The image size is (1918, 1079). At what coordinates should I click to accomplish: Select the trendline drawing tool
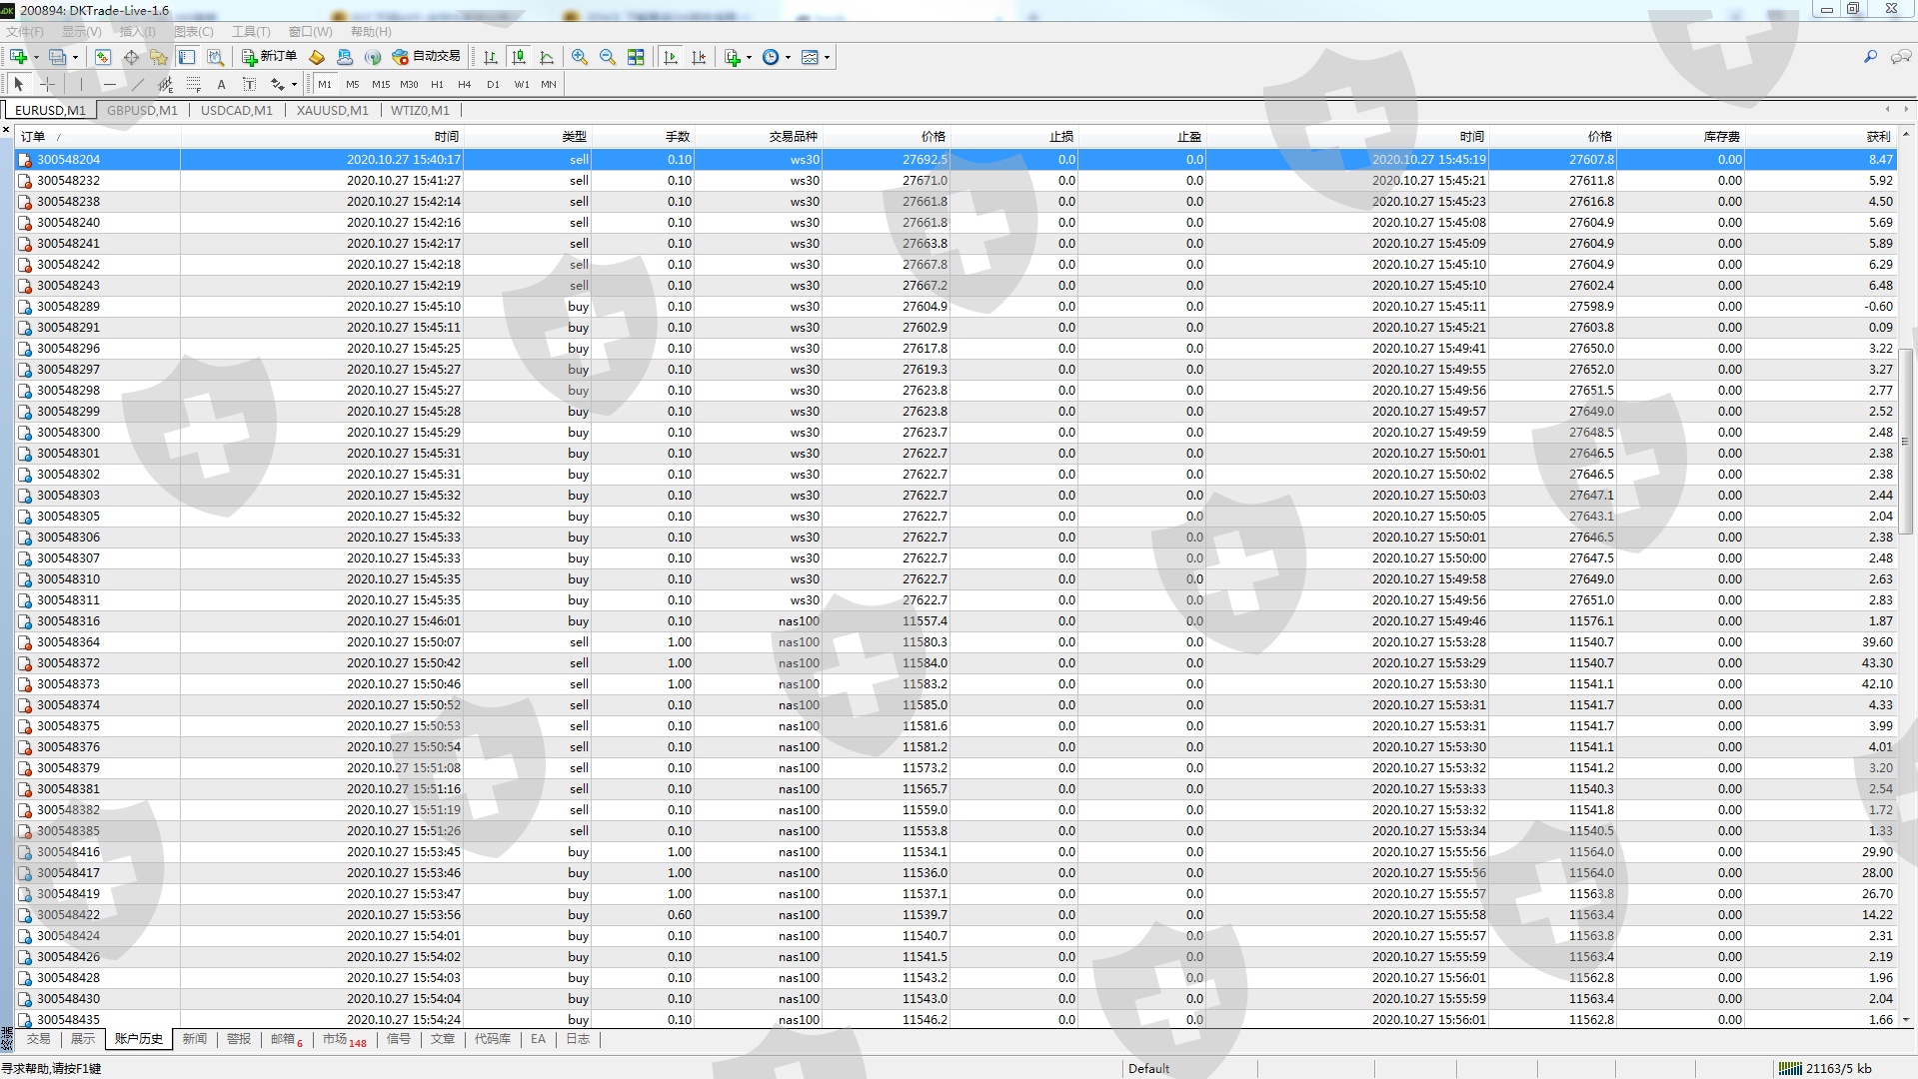tap(138, 85)
